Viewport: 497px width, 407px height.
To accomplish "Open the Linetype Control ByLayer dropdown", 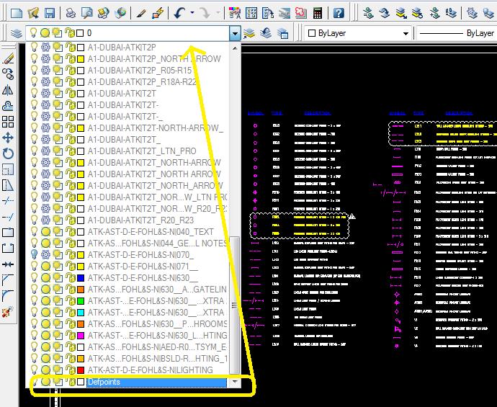I will (x=457, y=33).
